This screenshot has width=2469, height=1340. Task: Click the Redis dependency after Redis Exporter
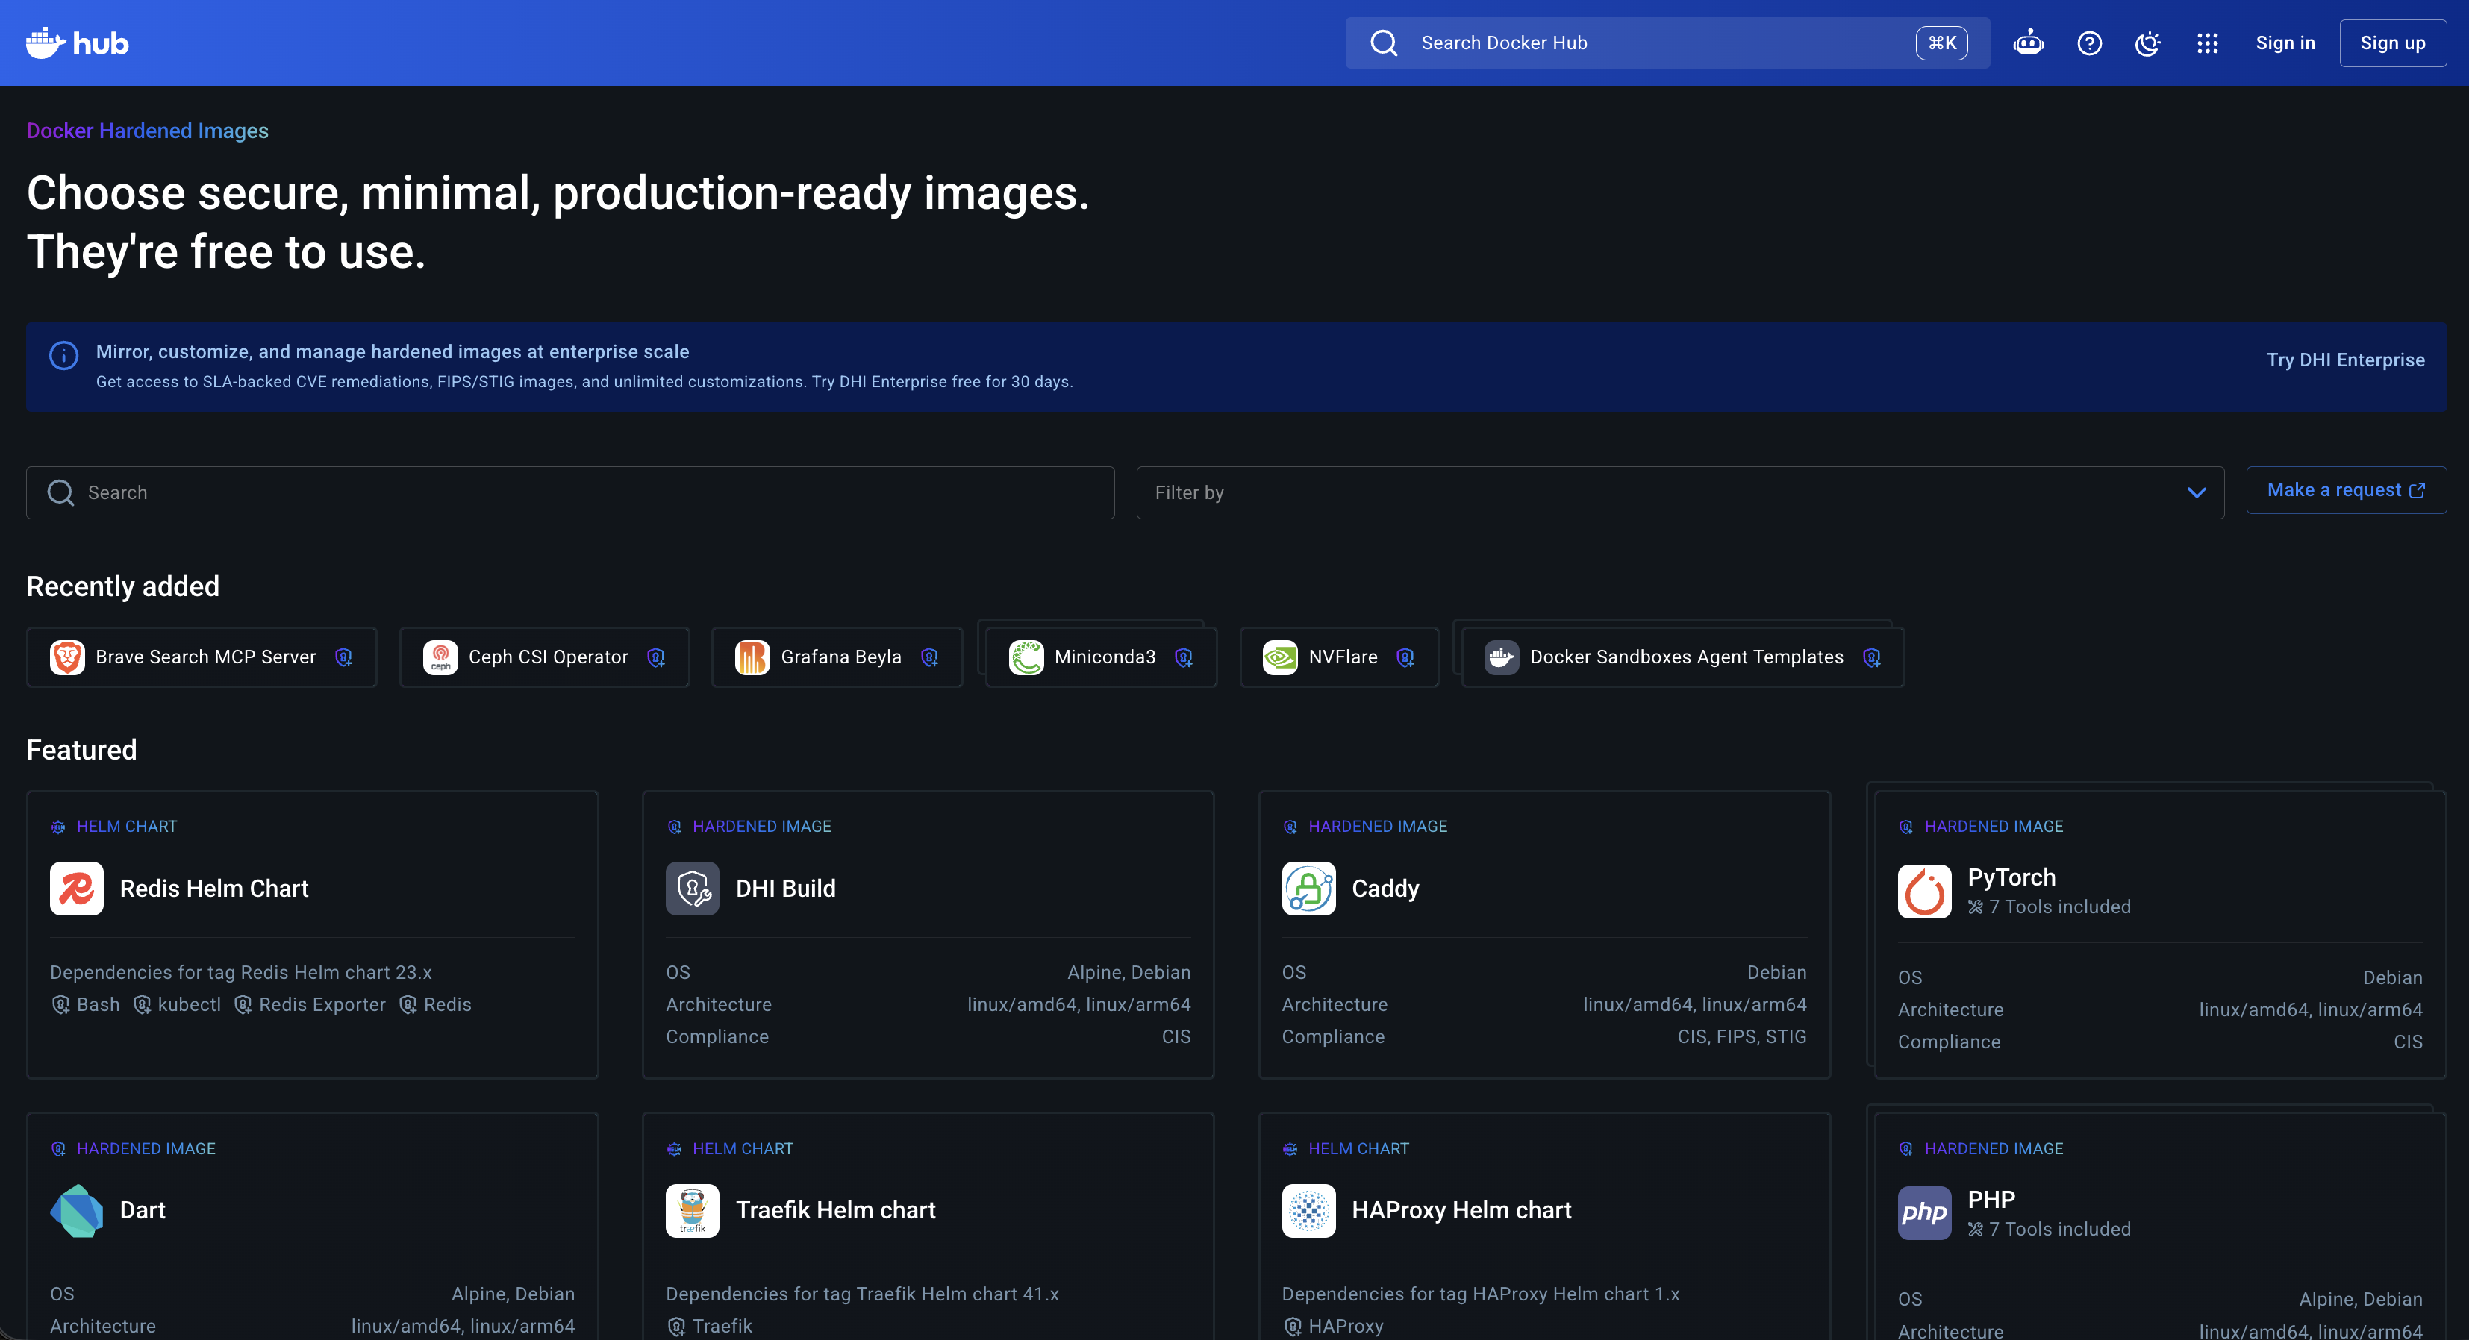click(x=435, y=1005)
